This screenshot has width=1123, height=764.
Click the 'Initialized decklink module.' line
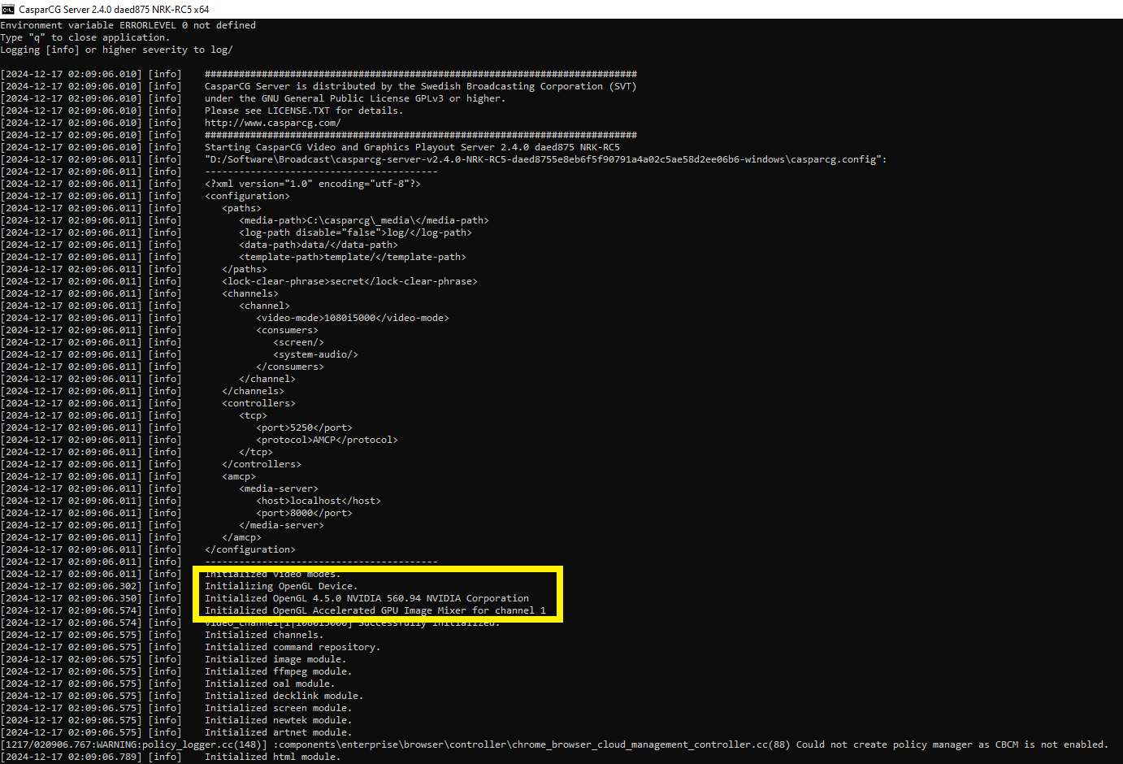284,696
